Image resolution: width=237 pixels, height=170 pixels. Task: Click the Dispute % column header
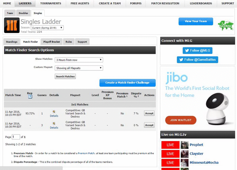tap(136, 95)
